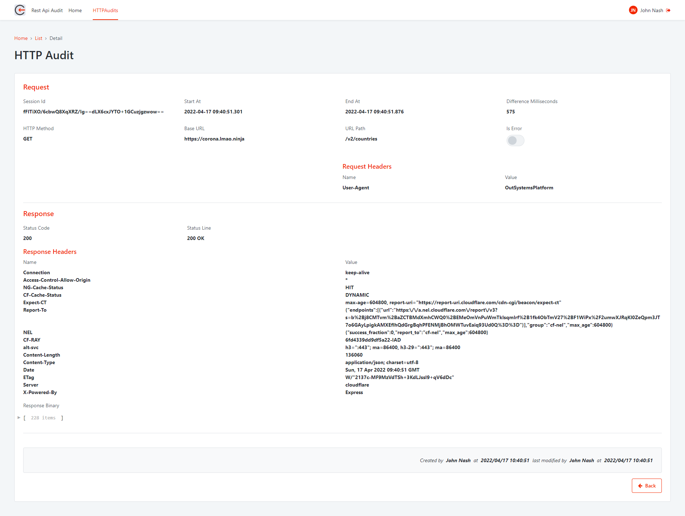Click the keep-alive header value

[357, 272]
